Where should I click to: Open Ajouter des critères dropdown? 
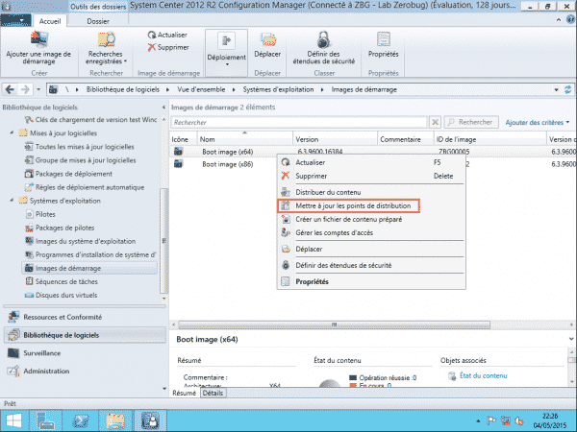pyautogui.click(x=538, y=122)
